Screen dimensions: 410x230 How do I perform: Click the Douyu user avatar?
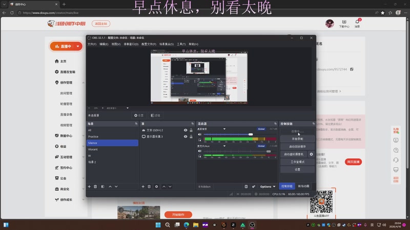330,24
